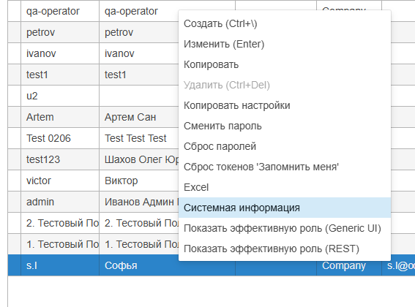Choose Создать (Ctrl+\) from context menu
This screenshot has height=307, width=415.
pyautogui.click(x=285, y=23)
